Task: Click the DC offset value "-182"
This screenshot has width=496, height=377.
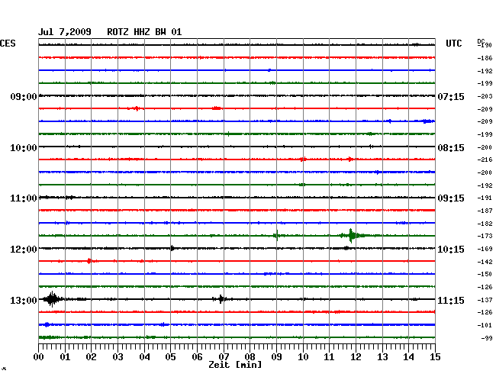Action: (485, 224)
